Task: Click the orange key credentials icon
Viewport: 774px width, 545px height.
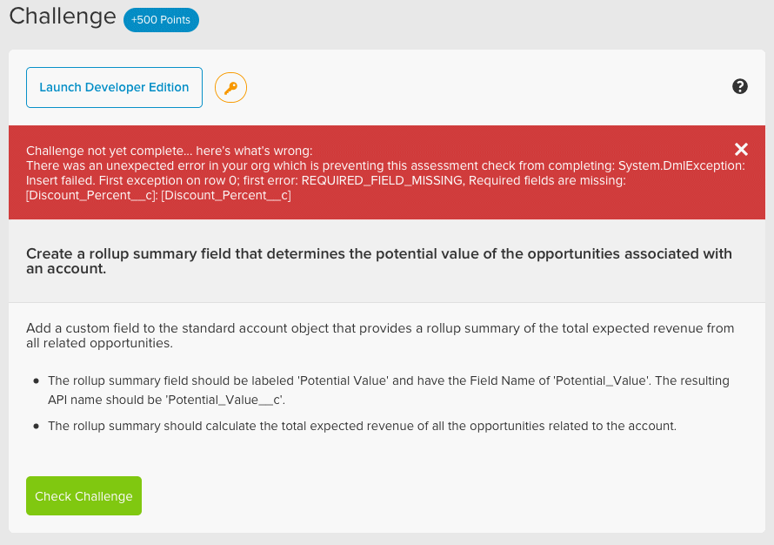Action: (x=230, y=88)
